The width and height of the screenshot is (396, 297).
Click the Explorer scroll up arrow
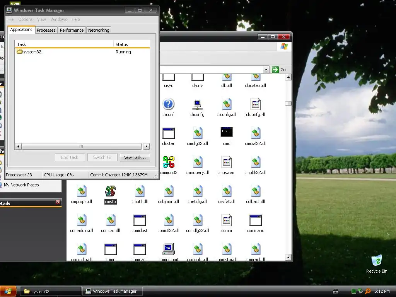[288, 77]
